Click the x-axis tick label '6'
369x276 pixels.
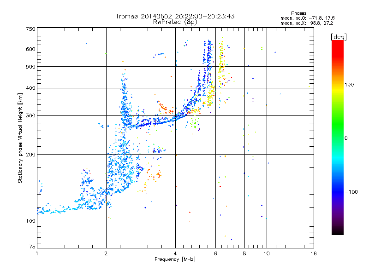click(x=215, y=253)
